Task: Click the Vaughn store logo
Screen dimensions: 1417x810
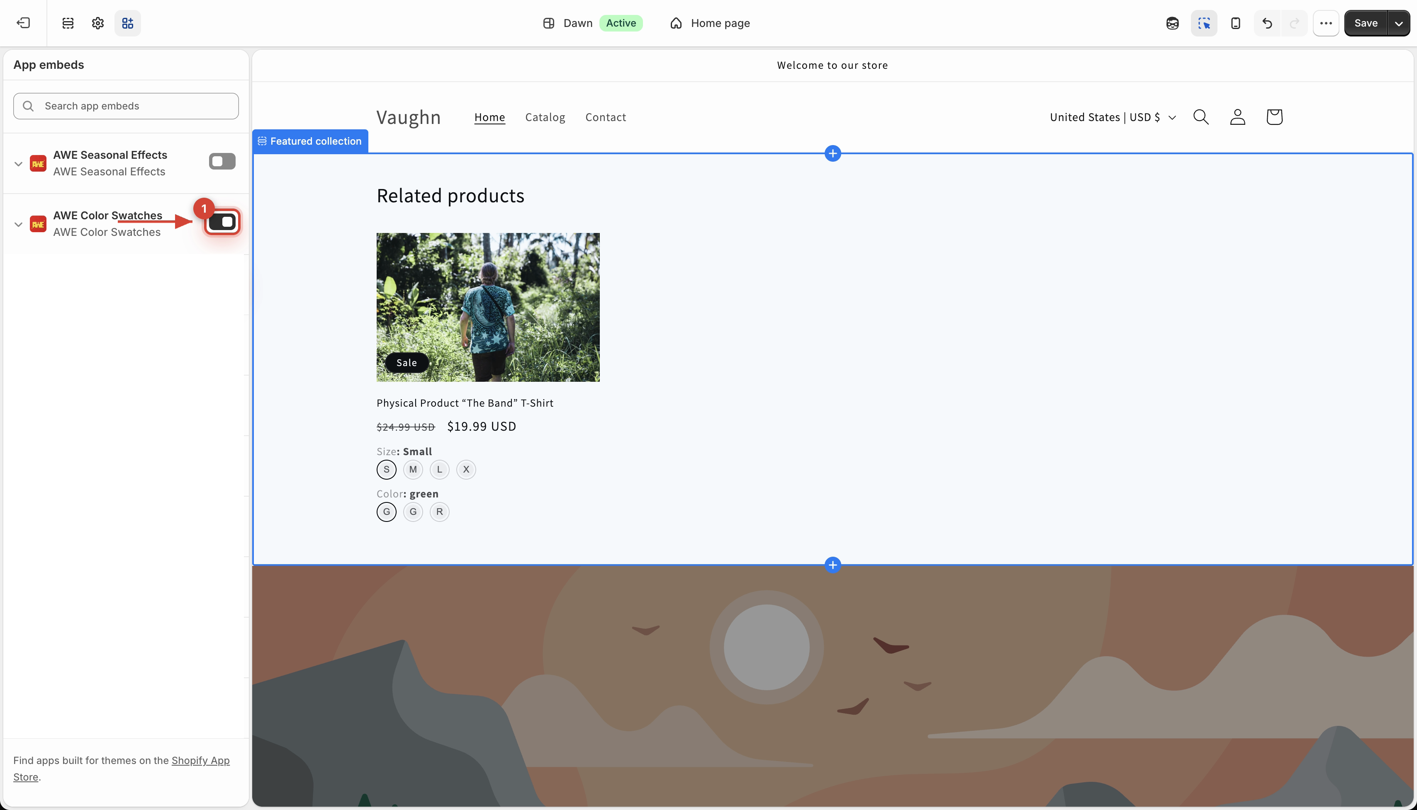Action: pyautogui.click(x=409, y=117)
